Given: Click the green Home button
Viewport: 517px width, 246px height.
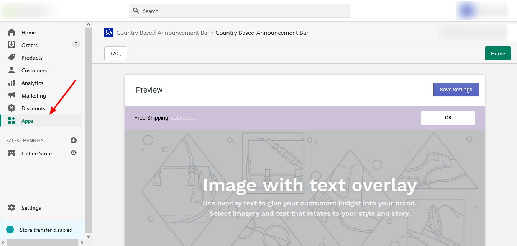Looking at the screenshot, I should 497,54.
